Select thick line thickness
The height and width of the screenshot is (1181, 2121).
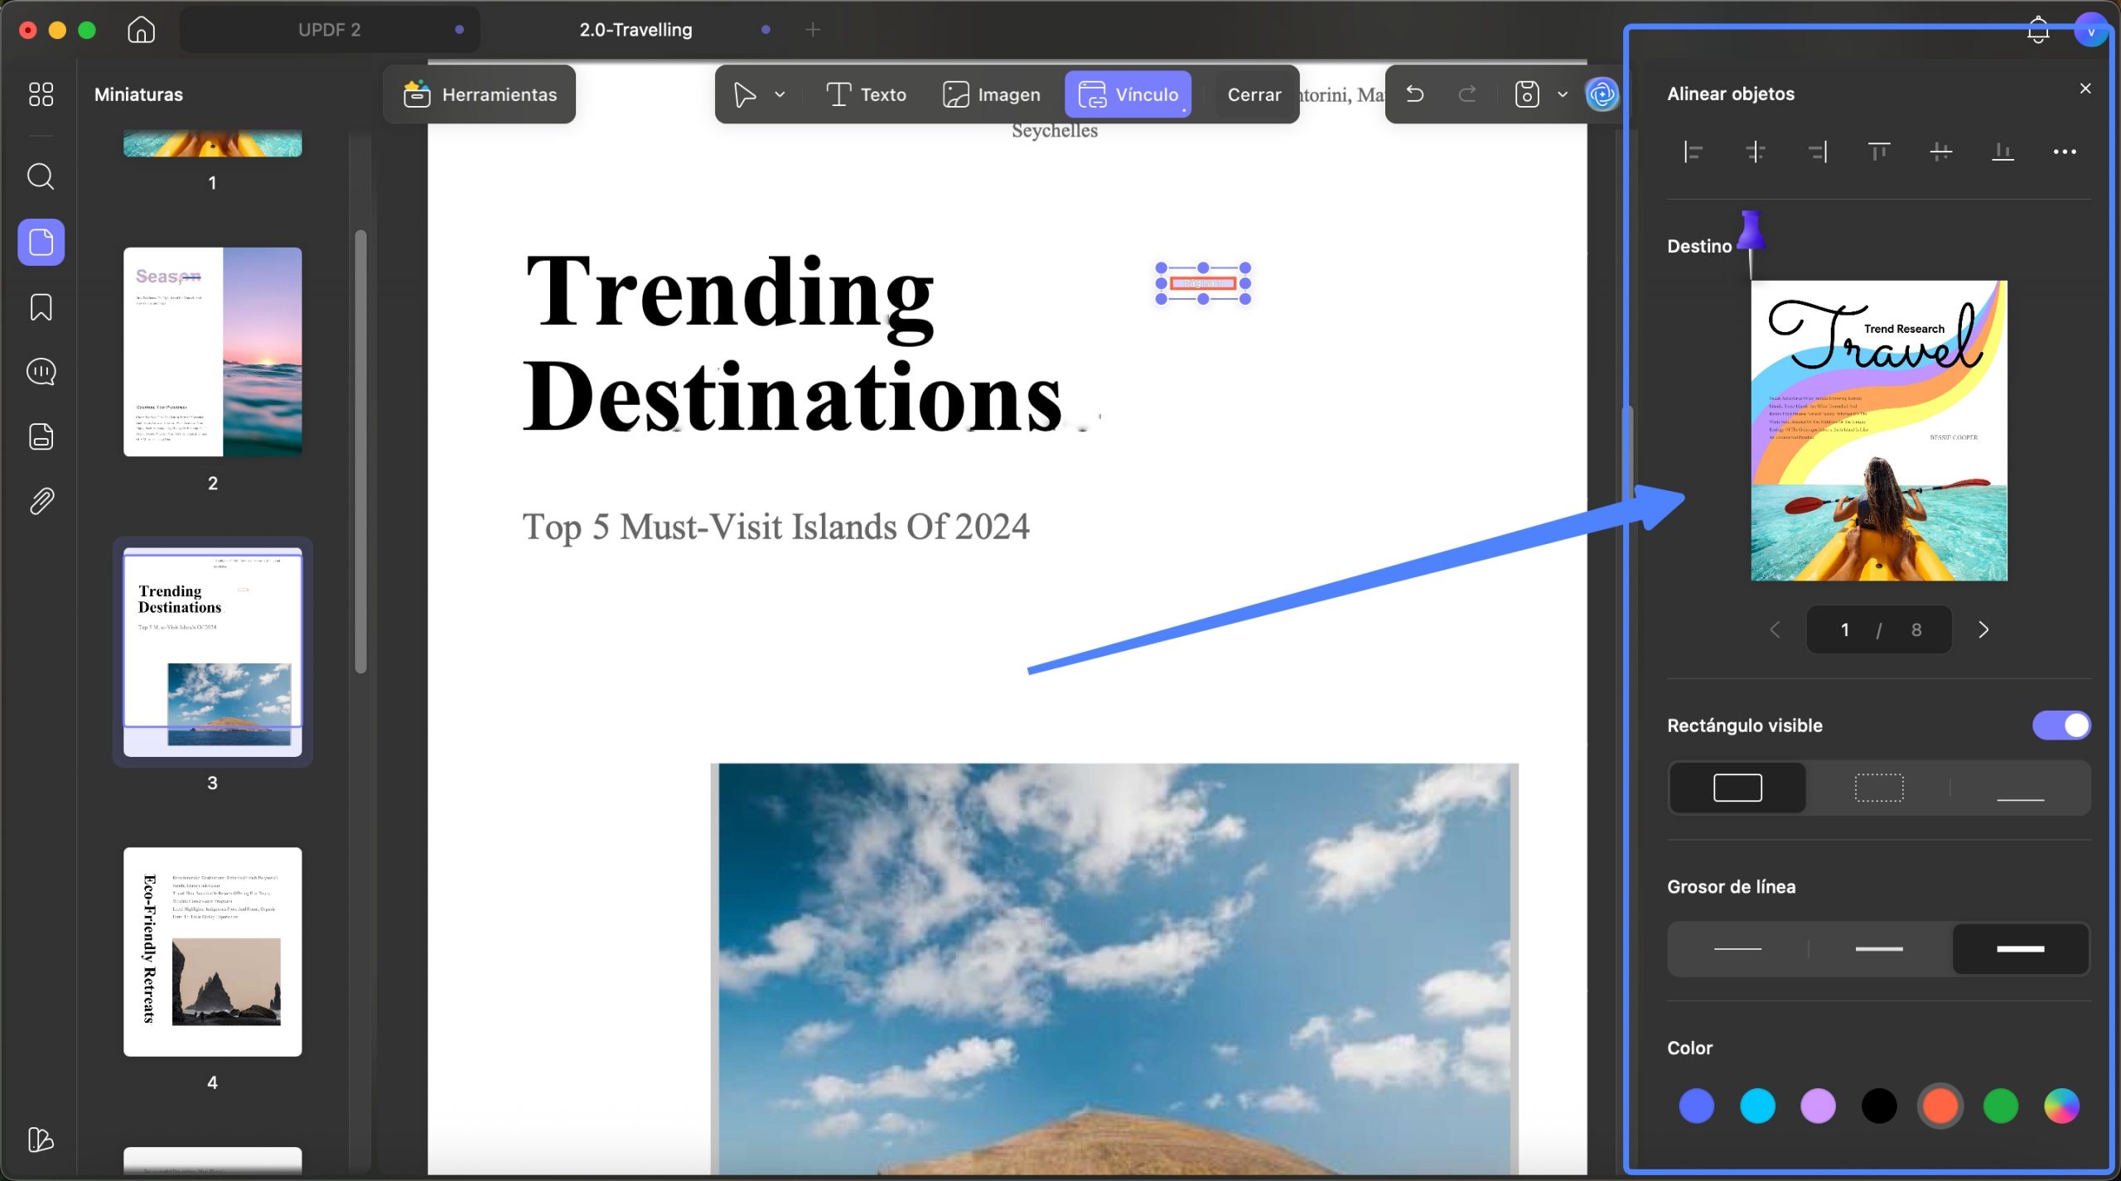[2021, 949]
